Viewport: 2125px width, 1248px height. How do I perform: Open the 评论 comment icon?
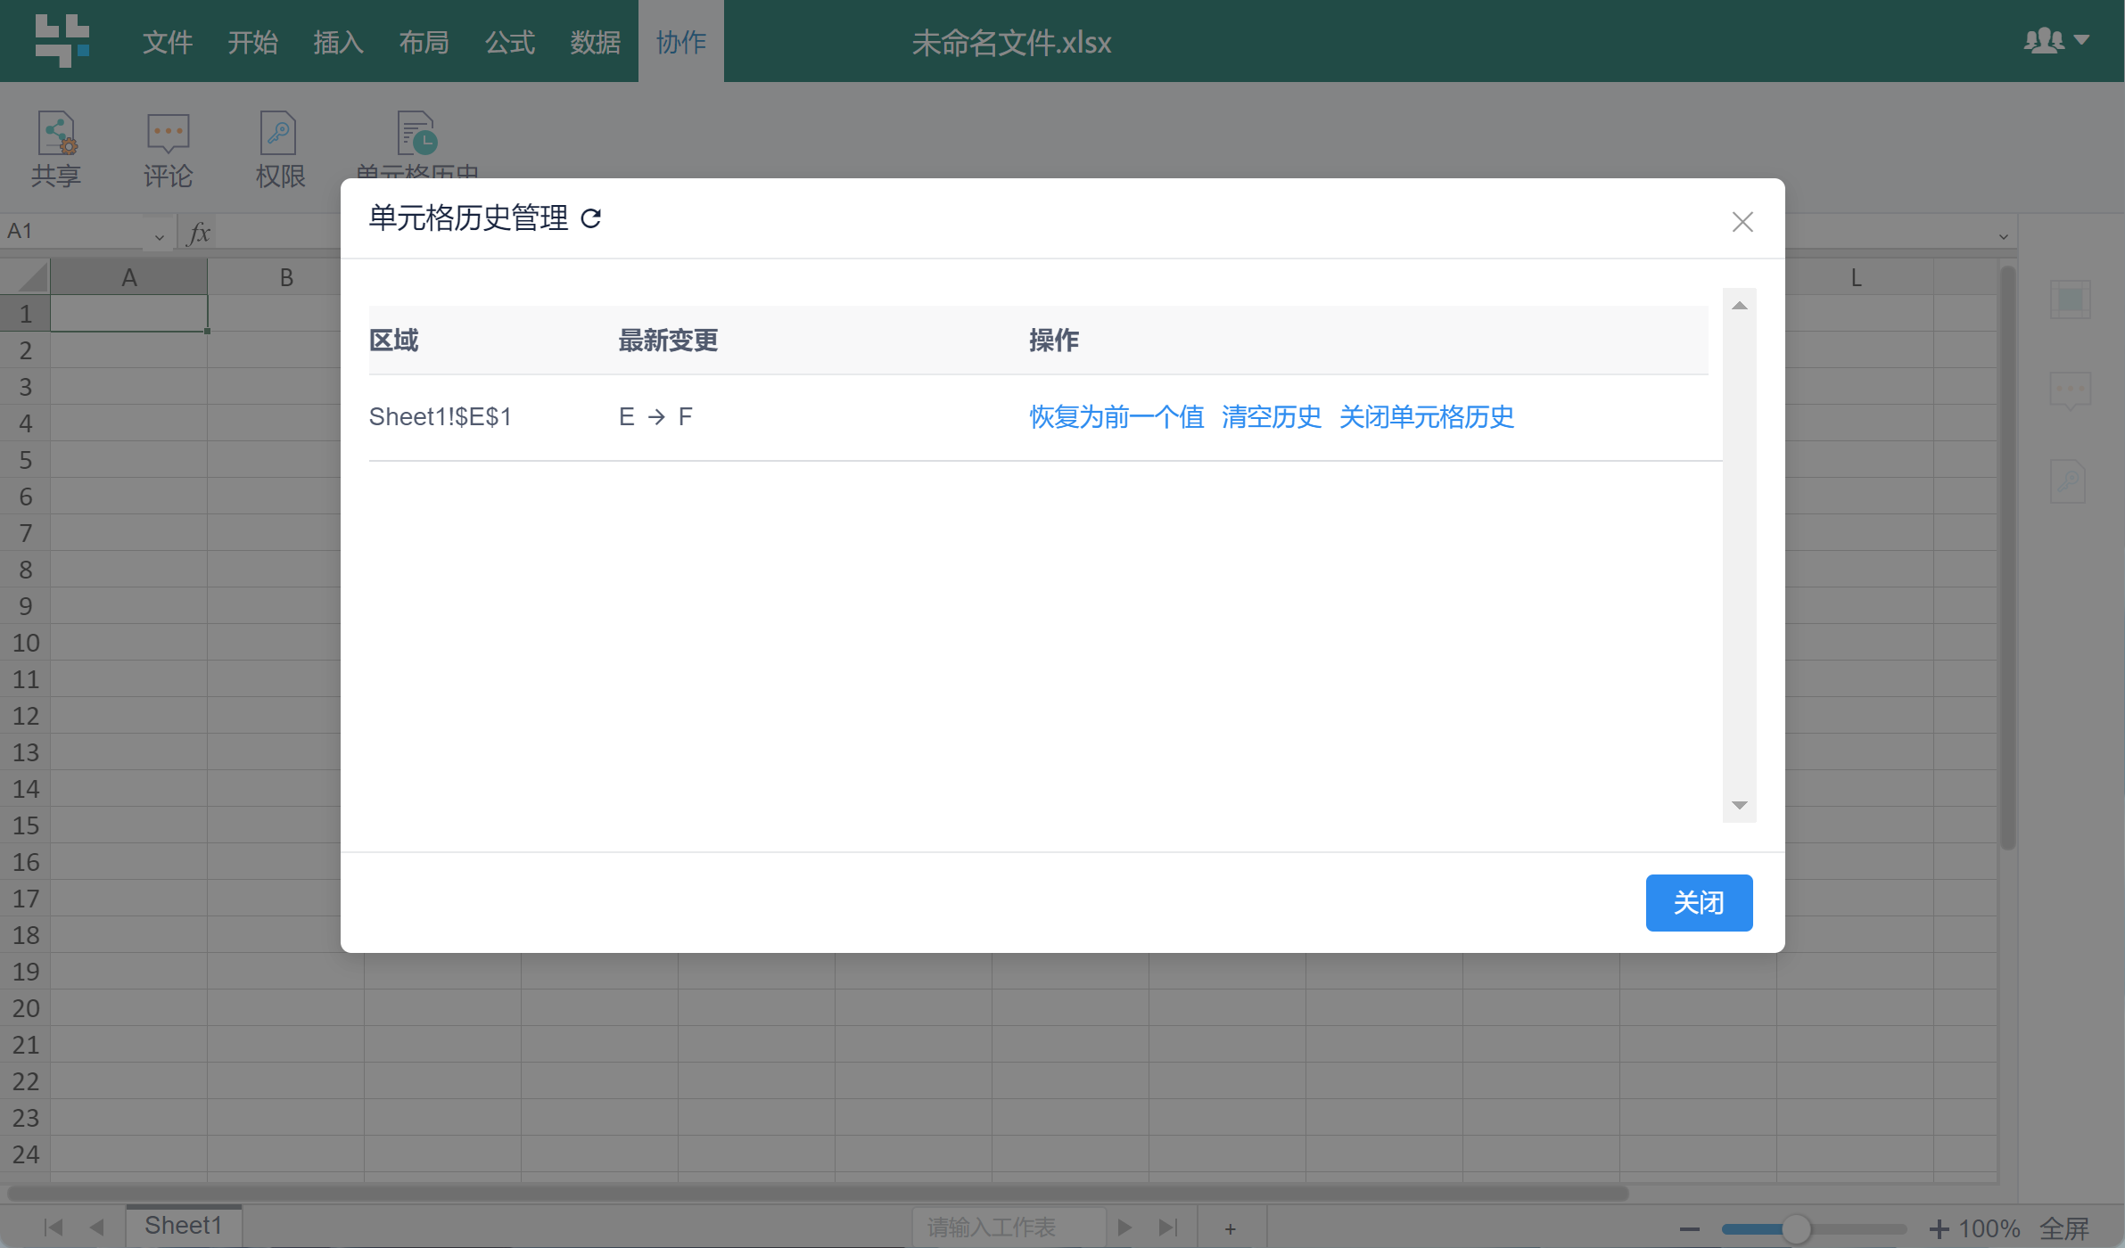(168, 150)
